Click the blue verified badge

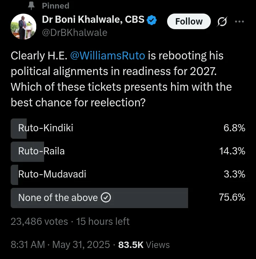(x=152, y=20)
